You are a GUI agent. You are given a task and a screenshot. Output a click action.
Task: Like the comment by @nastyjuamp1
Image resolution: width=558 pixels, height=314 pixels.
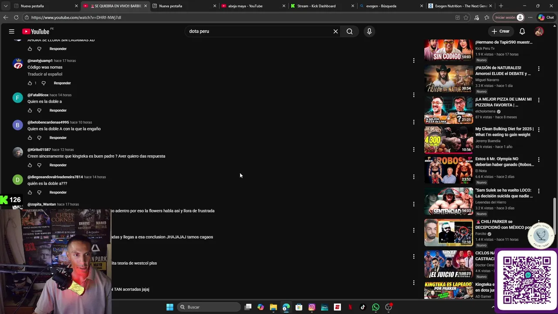[x=30, y=83]
